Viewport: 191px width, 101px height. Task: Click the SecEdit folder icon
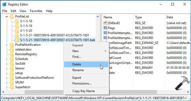pos(12,64)
